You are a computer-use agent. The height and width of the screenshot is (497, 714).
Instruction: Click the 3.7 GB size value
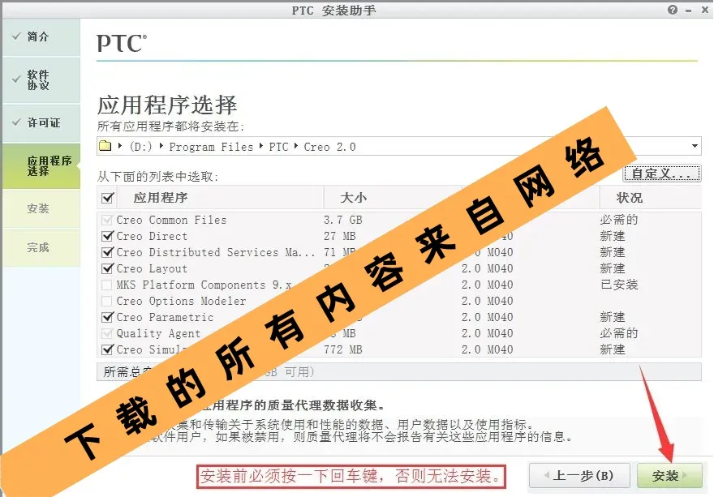(343, 220)
